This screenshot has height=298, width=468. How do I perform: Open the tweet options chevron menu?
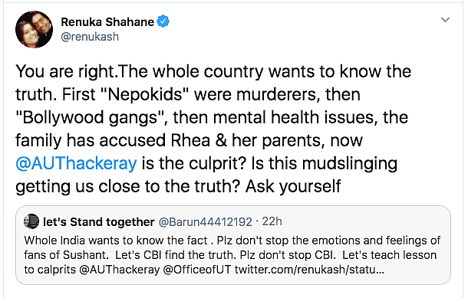[445, 20]
